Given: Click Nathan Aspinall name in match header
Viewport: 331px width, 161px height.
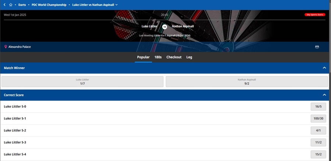Looking at the screenshot, I should click(183, 26).
